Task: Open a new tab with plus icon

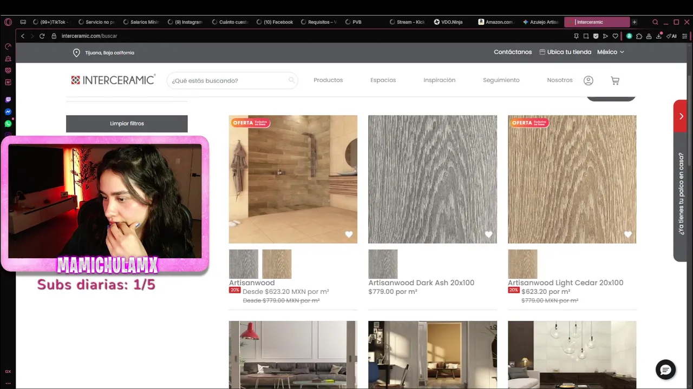Action: pyautogui.click(x=635, y=22)
